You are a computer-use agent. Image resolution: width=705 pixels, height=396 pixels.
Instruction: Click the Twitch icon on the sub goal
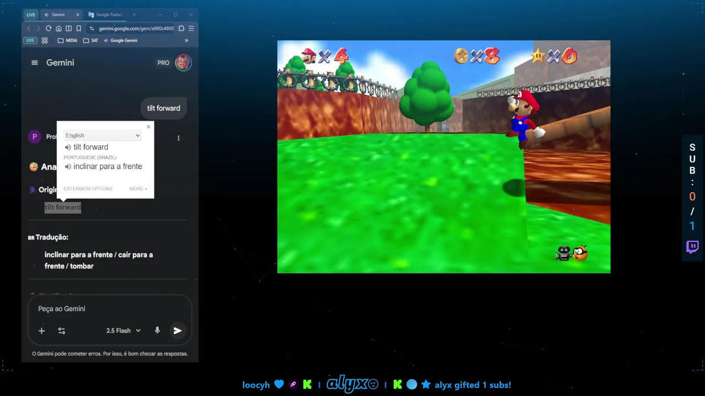692,246
